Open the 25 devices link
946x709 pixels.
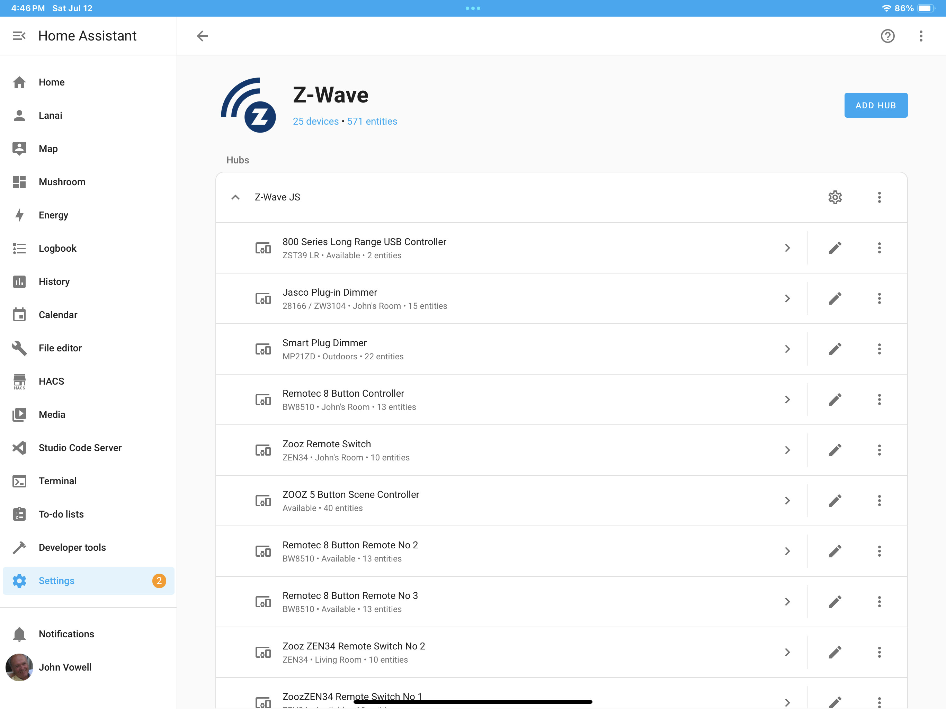pyautogui.click(x=315, y=122)
